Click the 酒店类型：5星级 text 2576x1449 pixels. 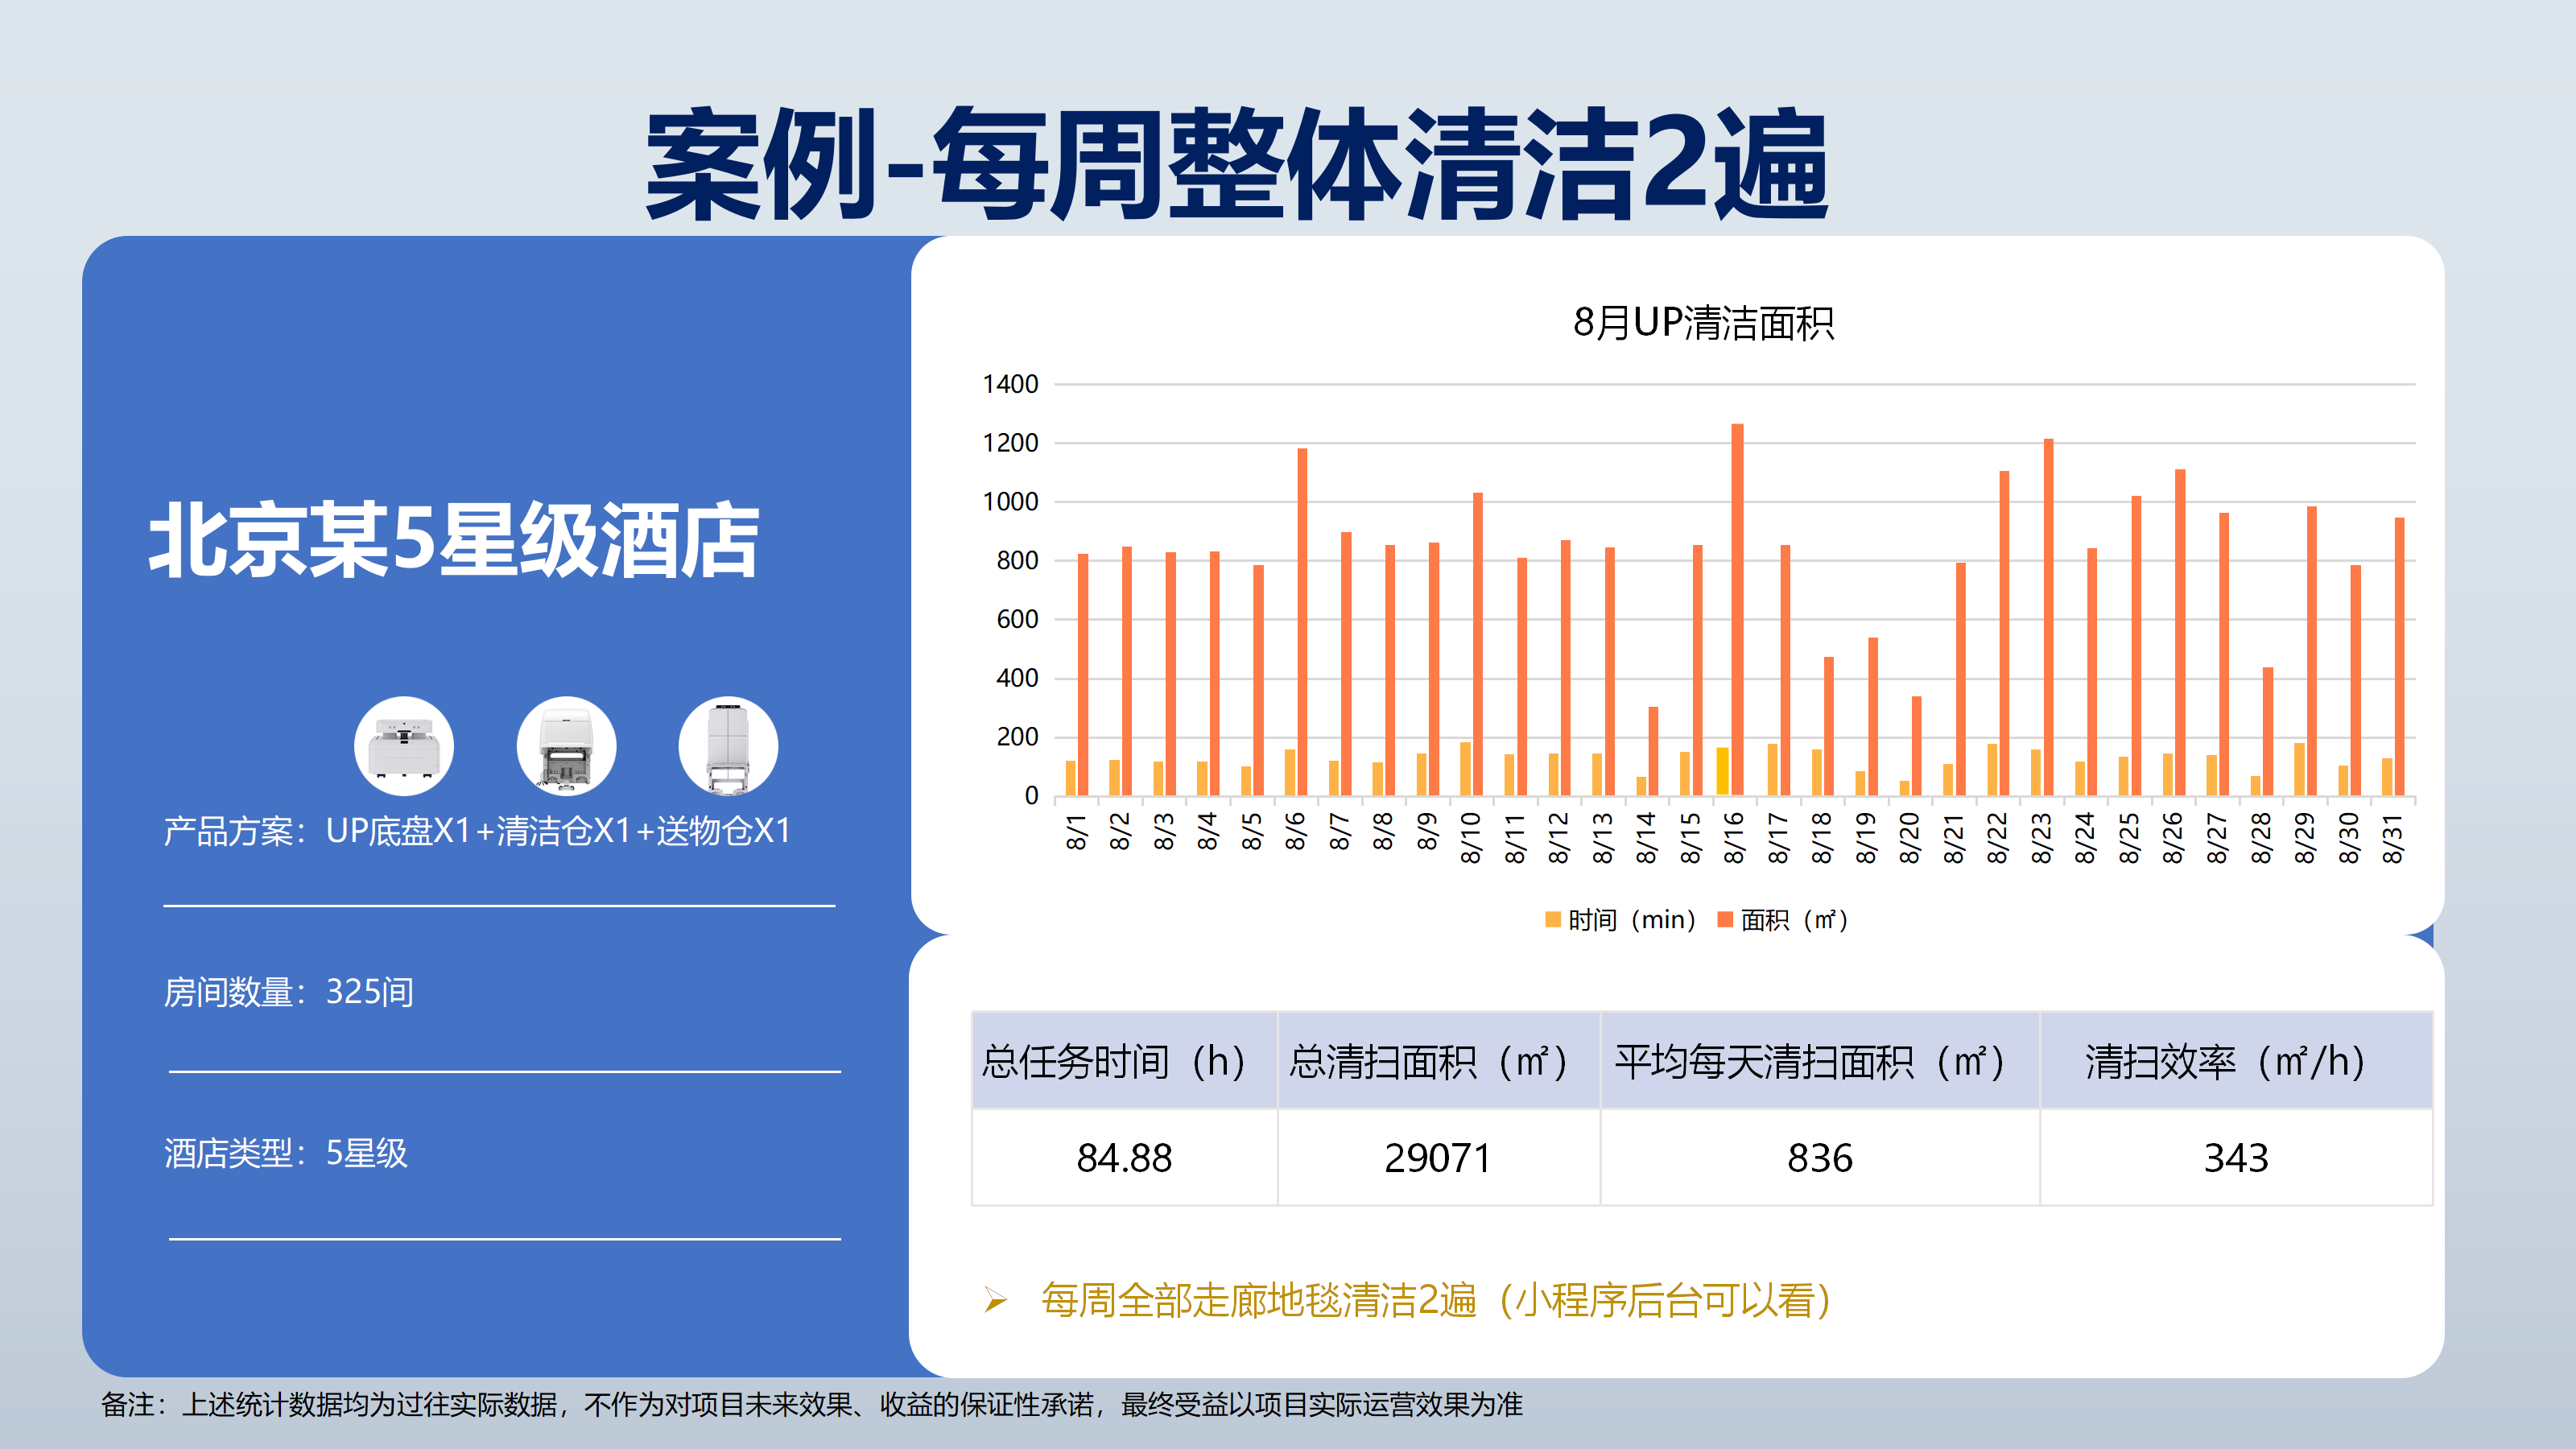pyautogui.click(x=286, y=1153)
